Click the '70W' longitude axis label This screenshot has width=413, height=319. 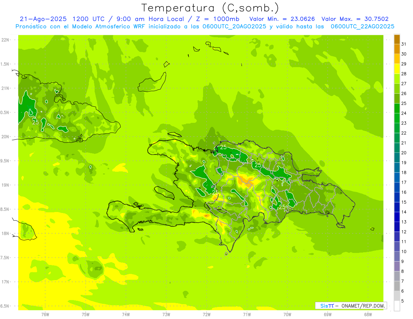[x=287, y=314]
